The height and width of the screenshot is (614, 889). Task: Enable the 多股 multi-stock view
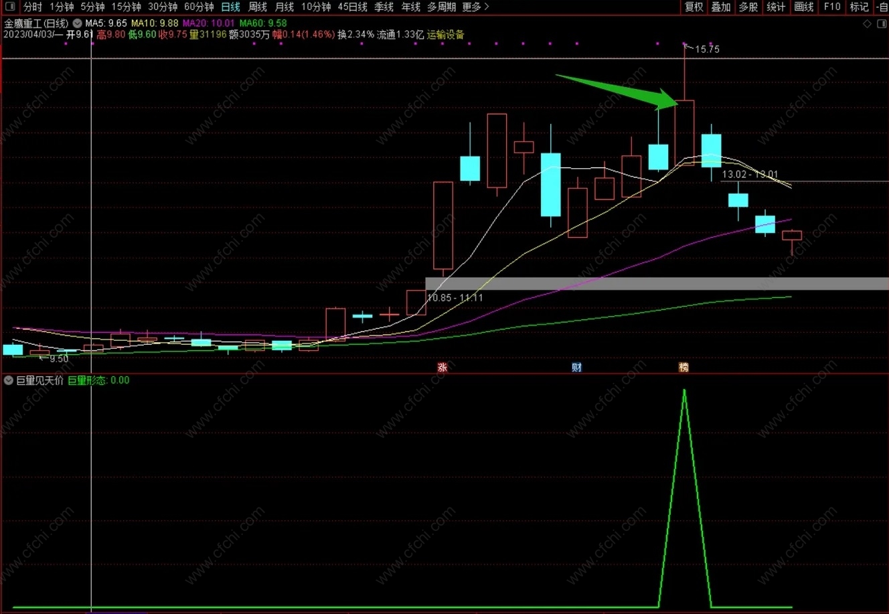tap(748, 7)
